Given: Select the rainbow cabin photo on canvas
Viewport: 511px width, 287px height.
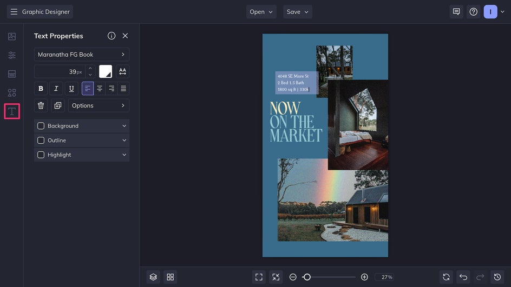Looking at the screenshot, I should 333,205.
